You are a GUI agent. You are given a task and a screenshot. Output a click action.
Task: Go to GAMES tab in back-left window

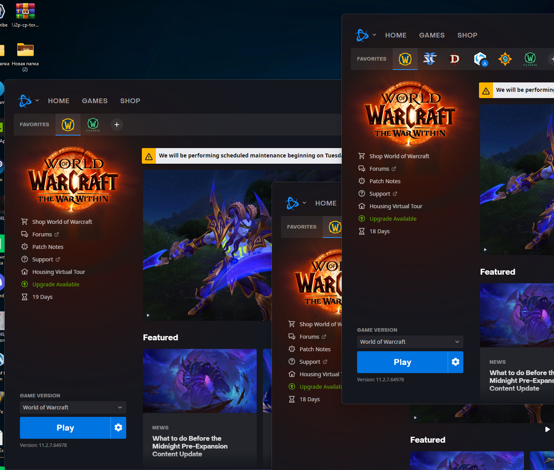[x=95, y=101]
